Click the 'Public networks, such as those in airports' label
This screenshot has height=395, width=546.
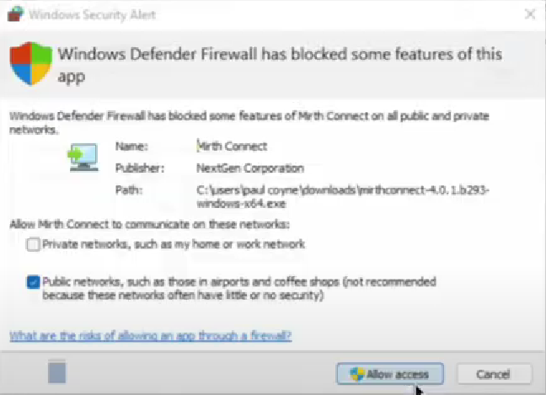point(239,288)
